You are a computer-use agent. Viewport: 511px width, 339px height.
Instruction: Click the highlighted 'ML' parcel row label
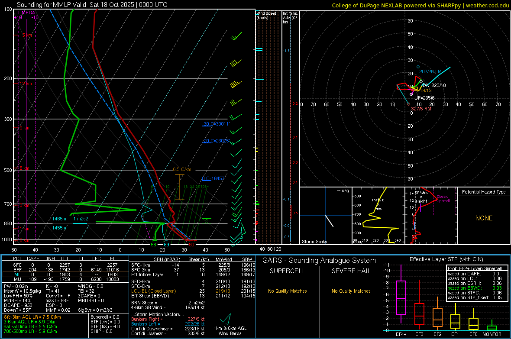point(18,274)
